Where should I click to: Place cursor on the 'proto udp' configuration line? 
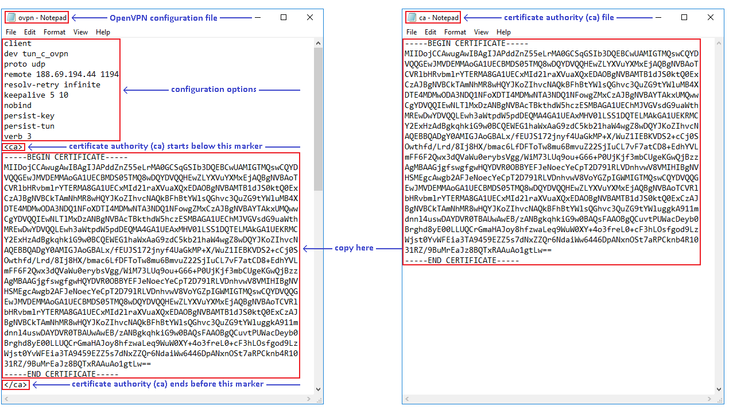point(26,64)
